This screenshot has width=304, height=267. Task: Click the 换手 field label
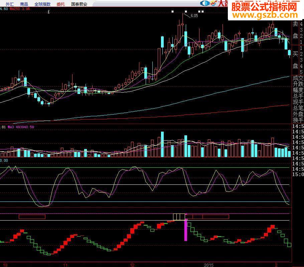coord(298,120)
